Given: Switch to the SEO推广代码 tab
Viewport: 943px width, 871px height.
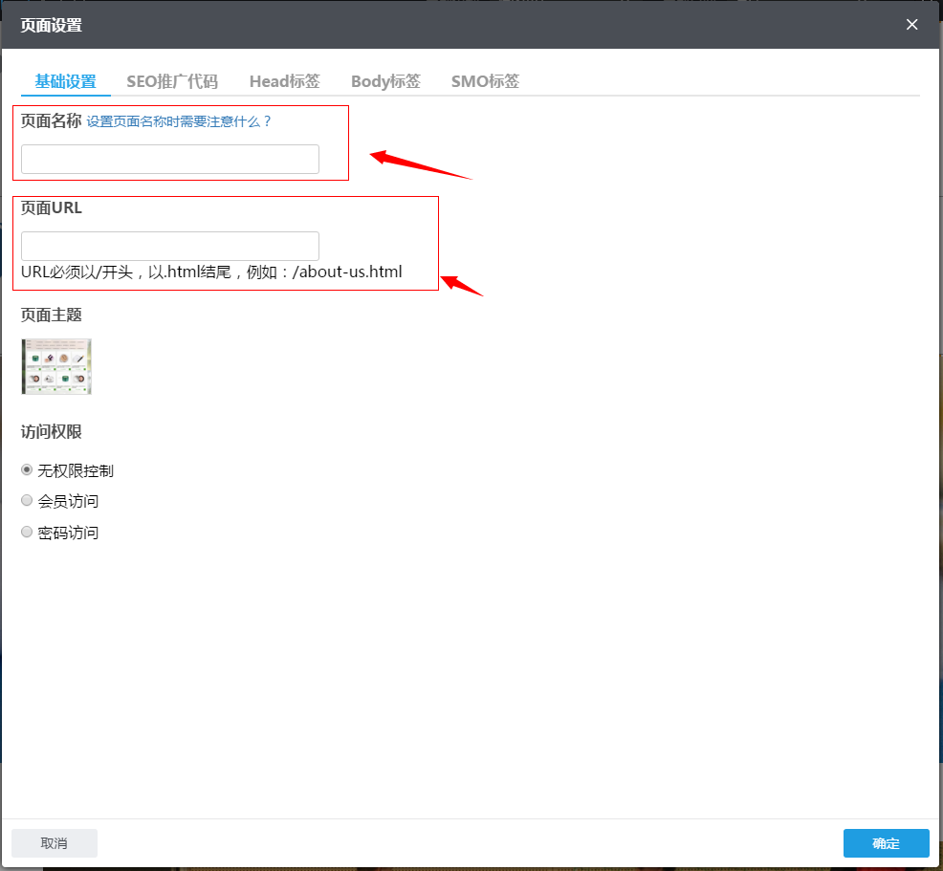Looking at the screenshot, I should [172, 81].
